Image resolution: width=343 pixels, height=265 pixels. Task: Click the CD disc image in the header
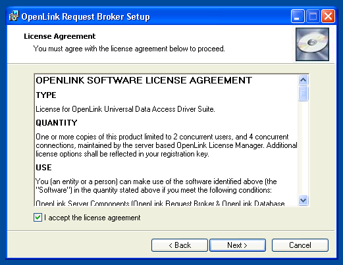pos(312,44)
